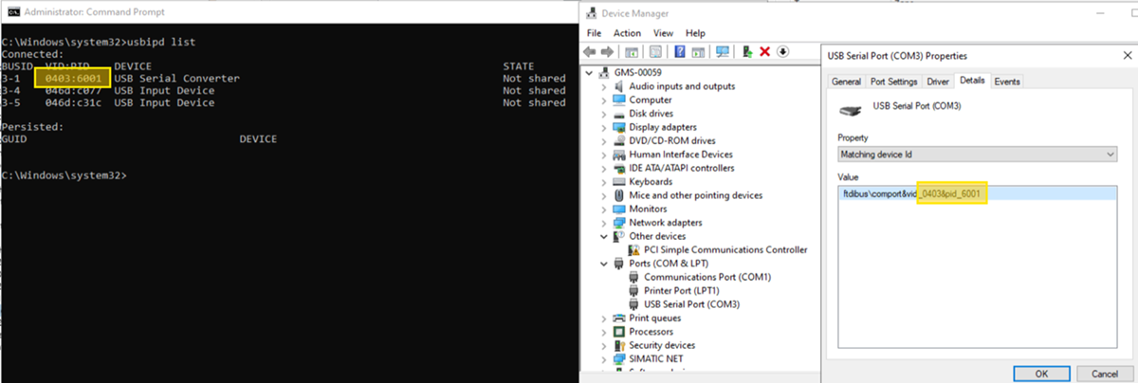
Task: Switch to the Driver tab
Action: (x=937, y=82)
